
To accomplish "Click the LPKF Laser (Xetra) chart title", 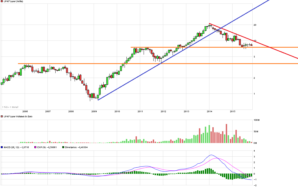I will coord(13,1).
